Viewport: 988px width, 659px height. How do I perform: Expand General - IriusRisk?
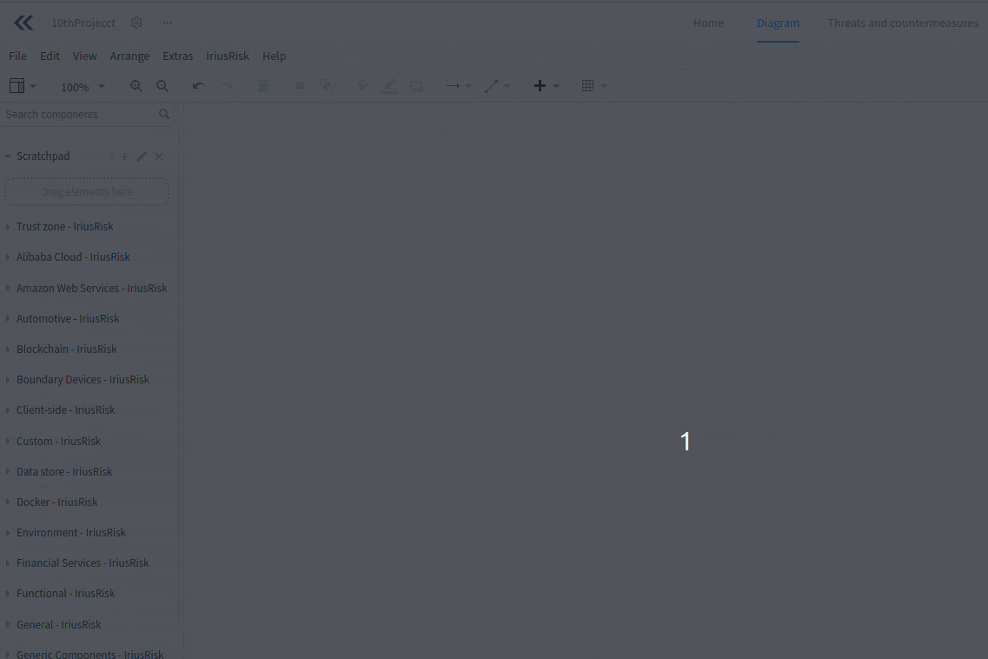[8, 624]
